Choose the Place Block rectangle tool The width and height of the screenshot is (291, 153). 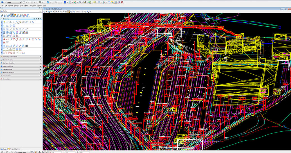pos(4,26)
